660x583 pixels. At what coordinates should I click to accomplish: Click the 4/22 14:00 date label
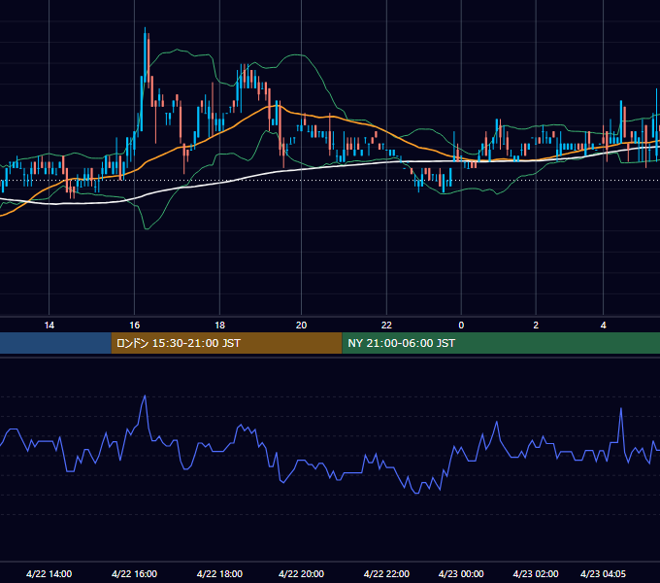pyautogui.click(x=49, y=573)
